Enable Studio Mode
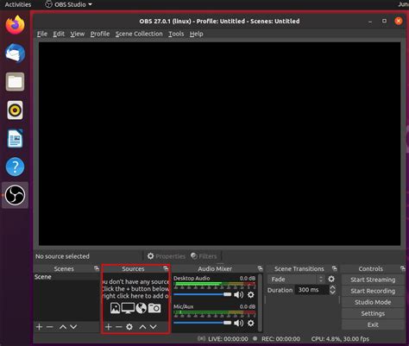 (x=373, y=302)
